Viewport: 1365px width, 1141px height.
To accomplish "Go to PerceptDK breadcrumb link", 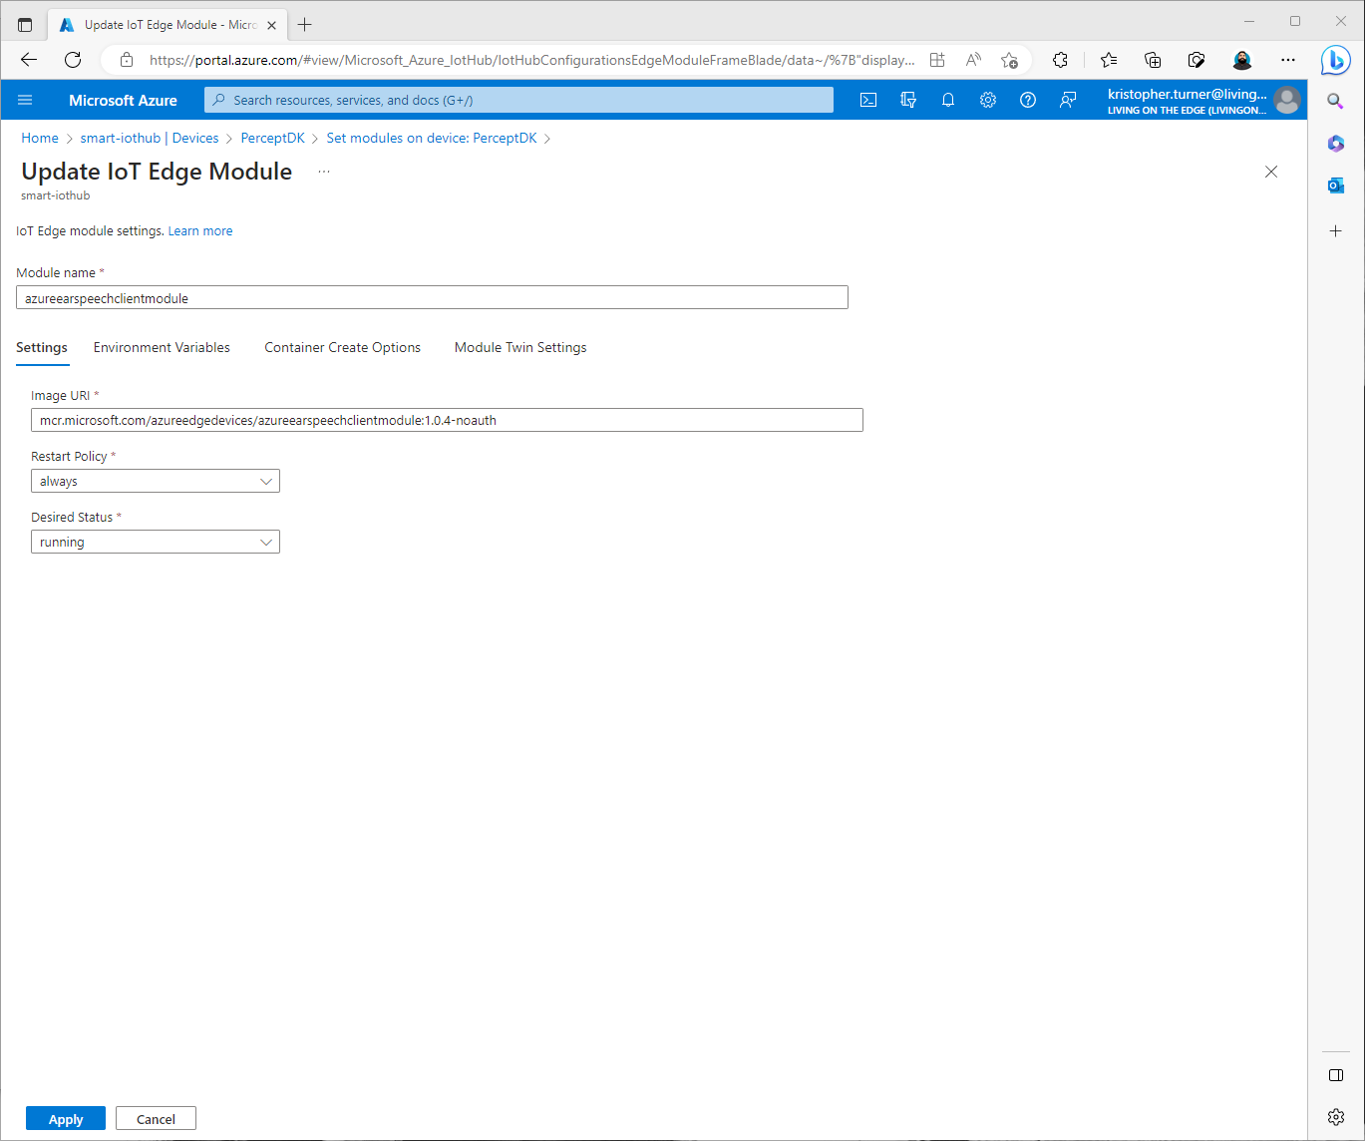I will coord(272,138).
